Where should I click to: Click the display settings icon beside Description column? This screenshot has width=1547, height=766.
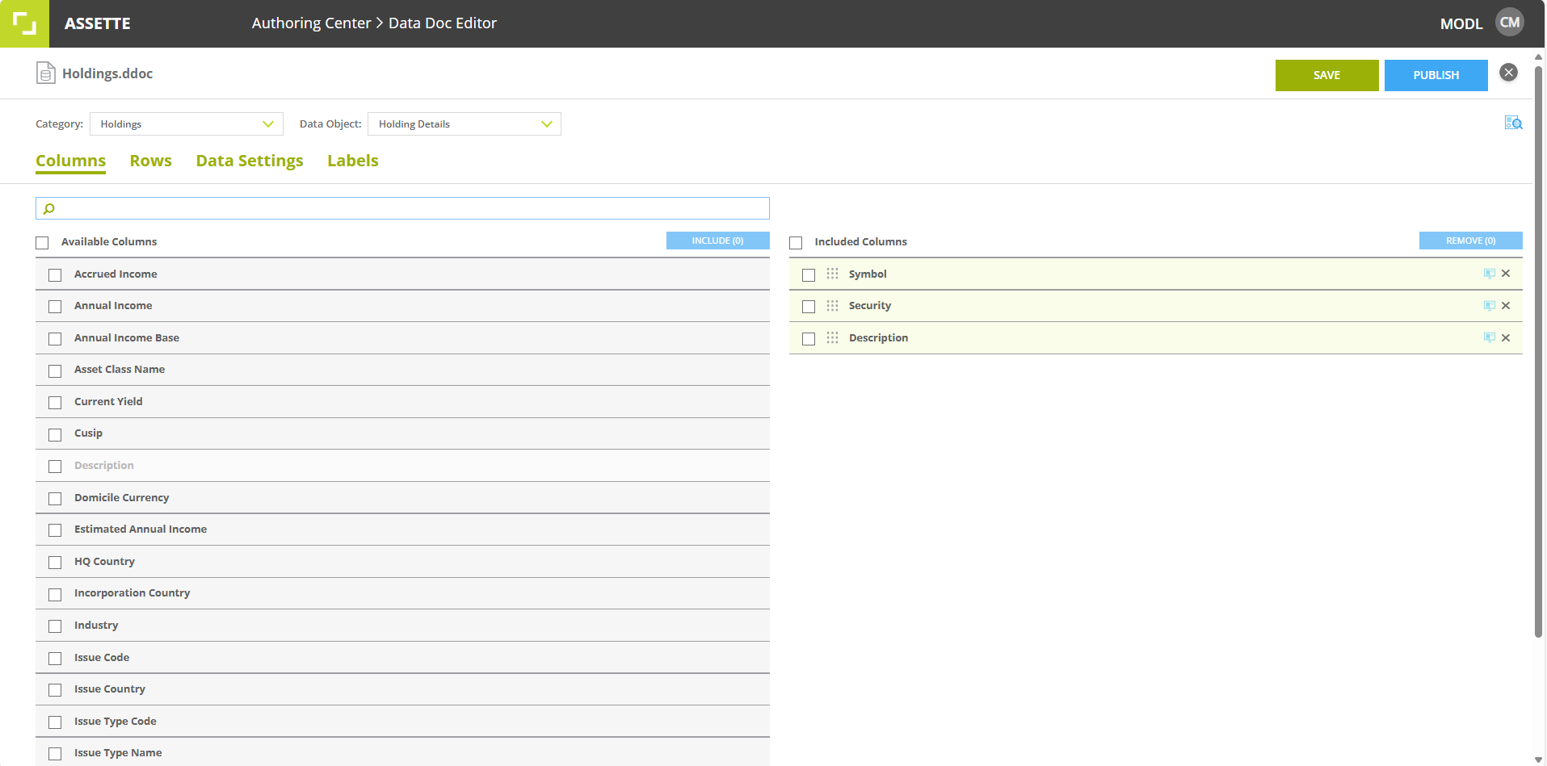1489,337
